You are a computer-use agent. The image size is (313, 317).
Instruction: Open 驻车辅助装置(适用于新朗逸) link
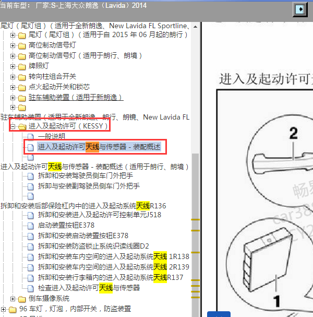(76, 98)
